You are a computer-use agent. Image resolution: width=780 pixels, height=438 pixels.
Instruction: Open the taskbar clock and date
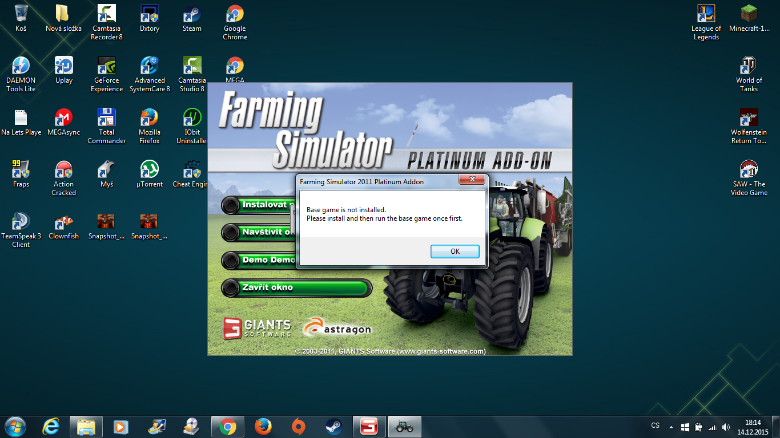click(x=753, y=427)
